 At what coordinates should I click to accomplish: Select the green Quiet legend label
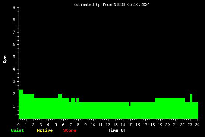coord(18,130)
